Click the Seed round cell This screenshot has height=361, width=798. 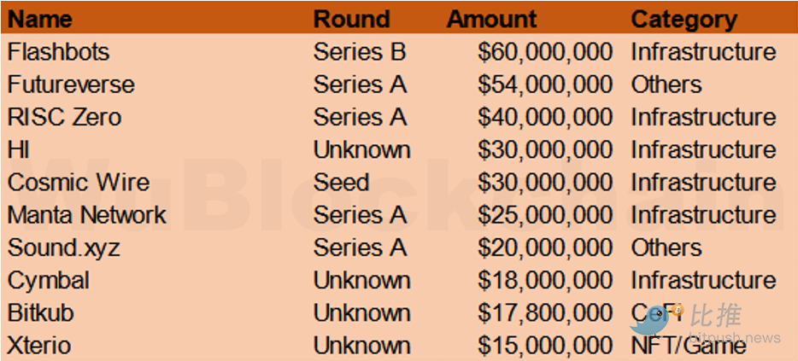341,183
